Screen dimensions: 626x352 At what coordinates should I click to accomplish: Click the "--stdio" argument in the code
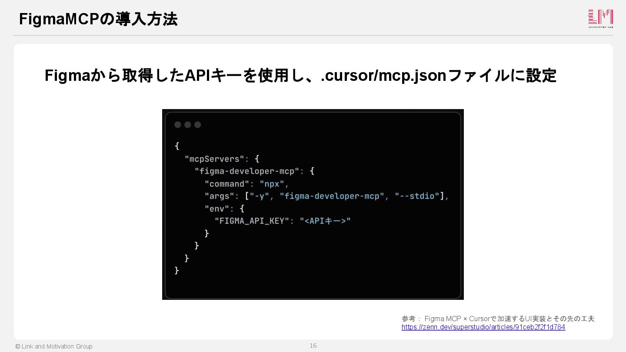click(x=417, y=196)
